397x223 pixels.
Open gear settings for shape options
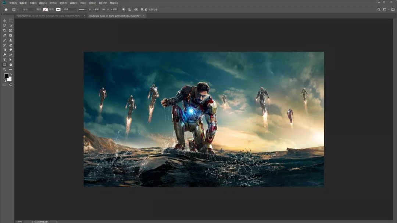click(x=142, y=10)
